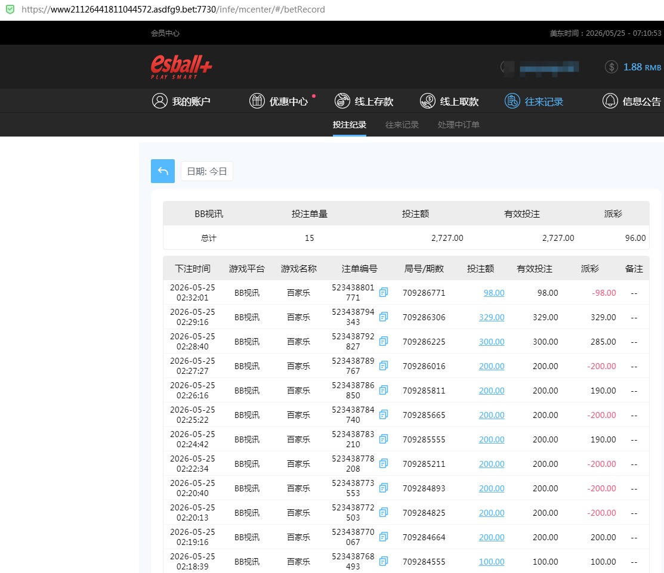Open 200.00 link for round 709284893
The width and height of the screenshot is (664, 573).
(491, 489)
